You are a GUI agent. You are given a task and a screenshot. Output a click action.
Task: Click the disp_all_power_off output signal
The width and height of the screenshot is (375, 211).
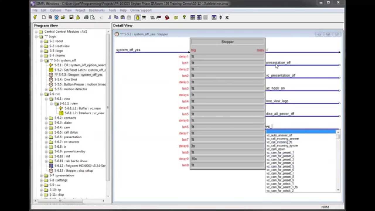click(x=280, y=114)
